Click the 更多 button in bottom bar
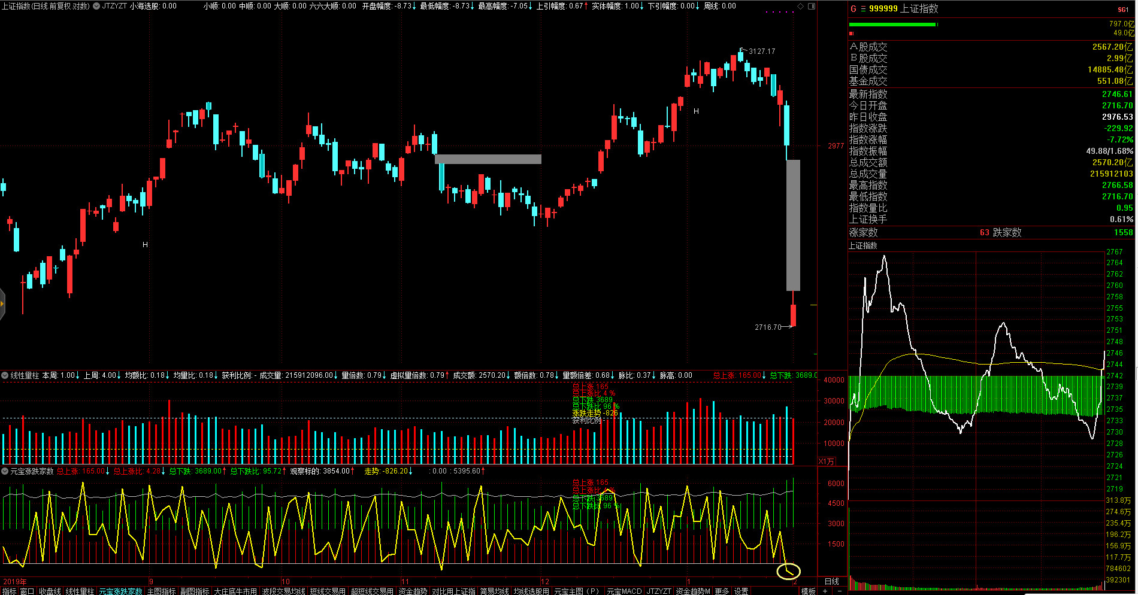The height and width of the screenshot is (595, 1138). 722,591
